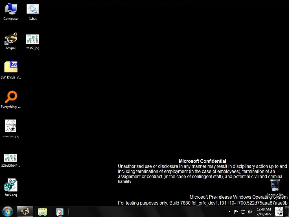Select the Mypal browser shortcut on desktop

[x=11, y=41]
